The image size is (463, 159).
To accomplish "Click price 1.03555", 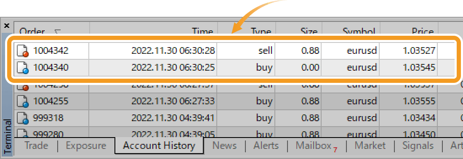I will tap(419, 101).
